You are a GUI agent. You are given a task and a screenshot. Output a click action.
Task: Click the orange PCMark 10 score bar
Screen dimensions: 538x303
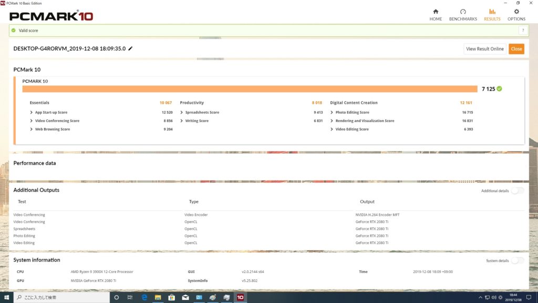250,89
